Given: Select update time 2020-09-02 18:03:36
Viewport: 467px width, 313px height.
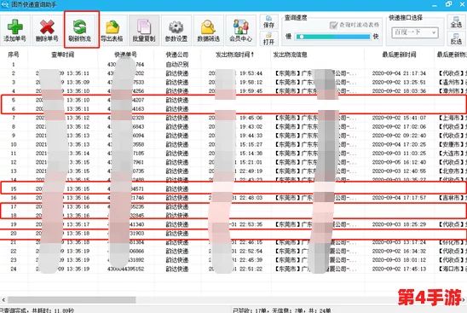Looking at the screenshot, I should (399, 91).
